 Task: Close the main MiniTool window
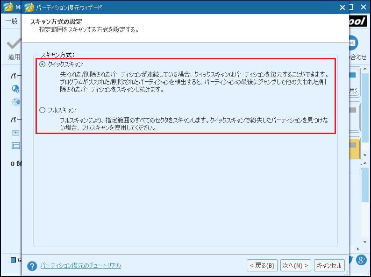click(364, 7)
